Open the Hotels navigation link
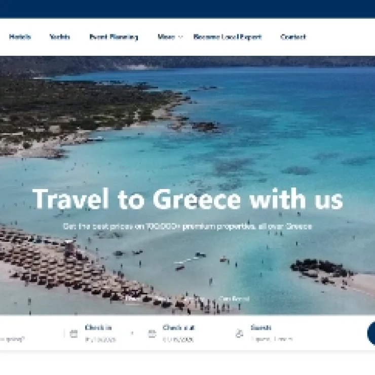Image resolution: width=375 pixels, height=375 pixels. tap(20, 37)
